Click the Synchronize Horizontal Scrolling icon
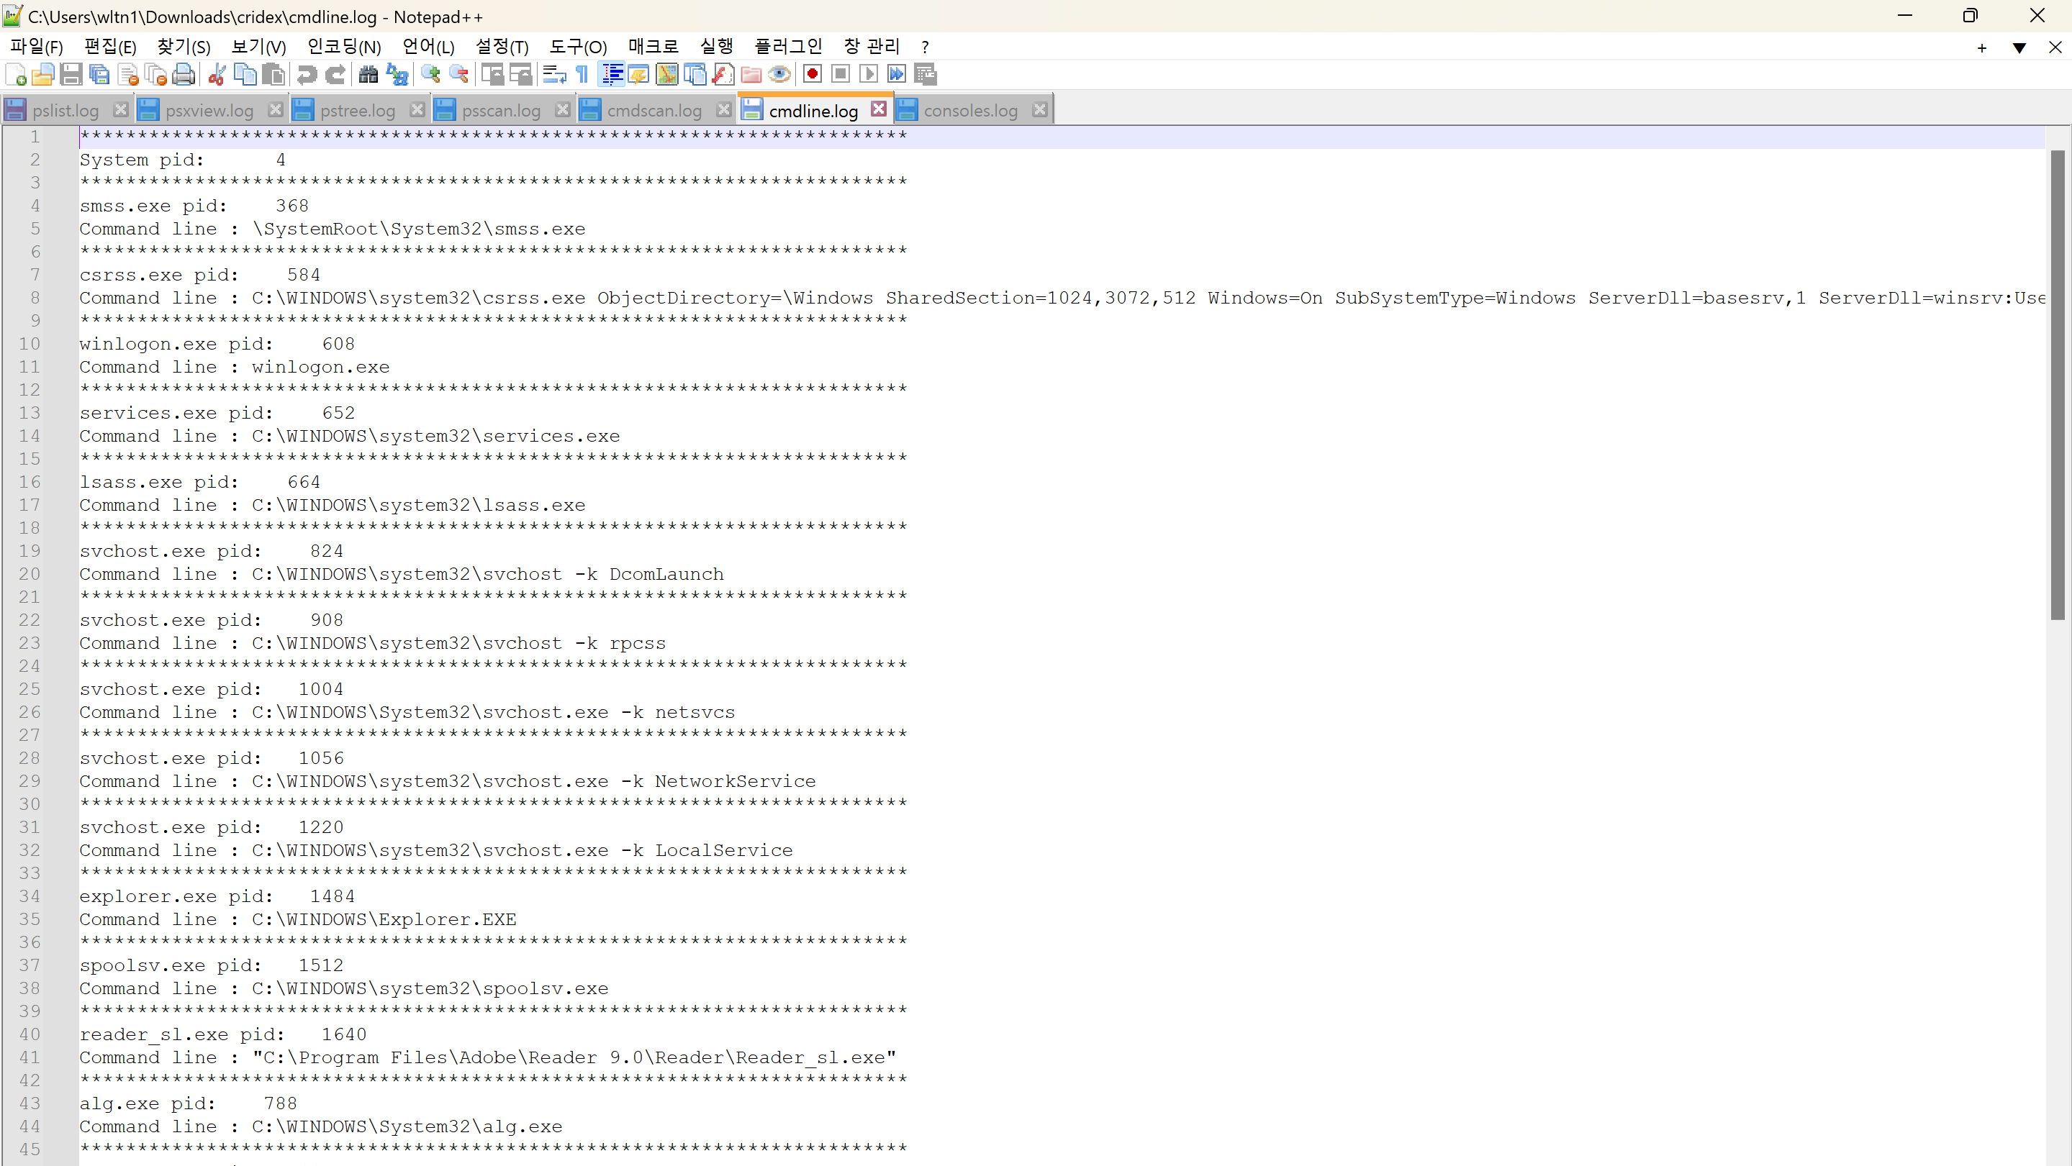The image size is (2072, 1166). click(x=520, y=75)
